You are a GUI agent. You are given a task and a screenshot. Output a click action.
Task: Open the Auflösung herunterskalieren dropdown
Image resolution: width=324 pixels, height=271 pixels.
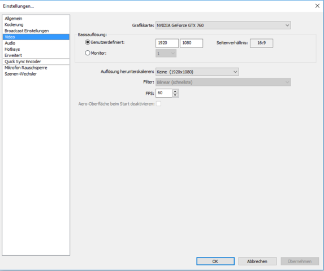pos(197,72)
